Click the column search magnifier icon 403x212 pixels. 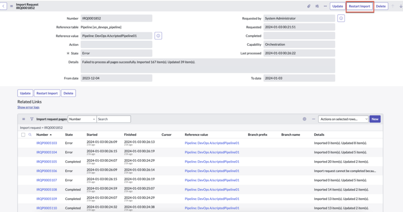click(x=30, y=134)
